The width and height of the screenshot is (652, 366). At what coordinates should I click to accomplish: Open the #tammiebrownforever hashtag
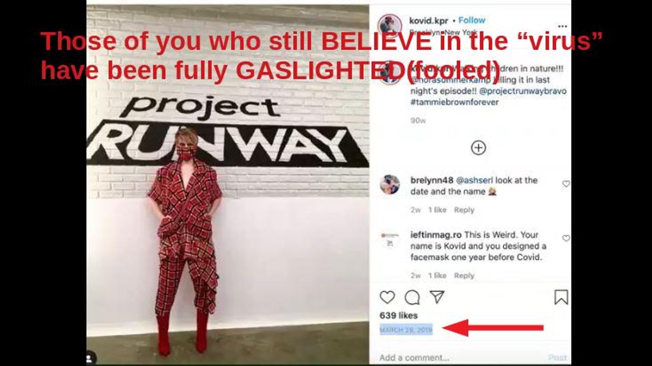pyautogui.click(x=454, y=102)
